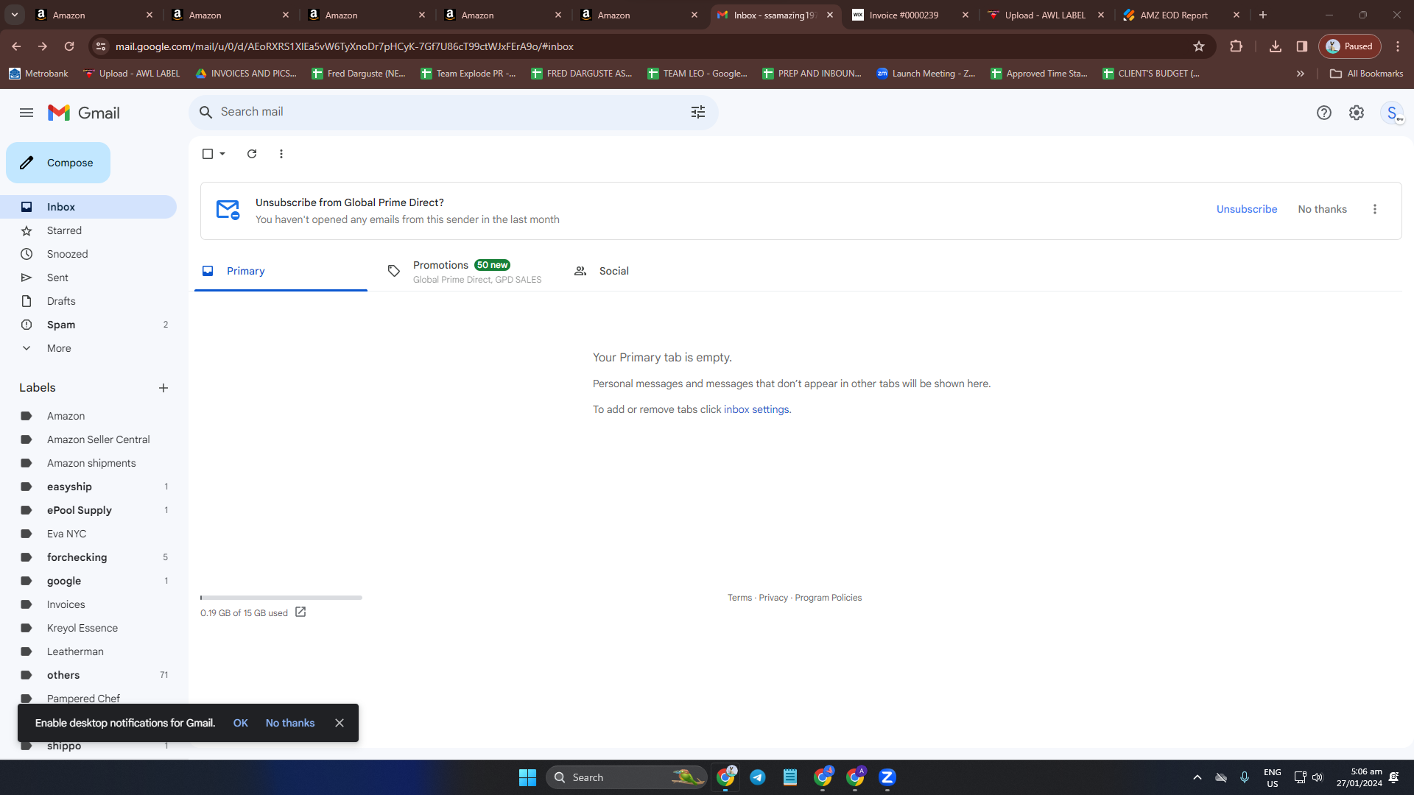
Task: Decline desktop notifications with No thanks
Action: [290, 723]
